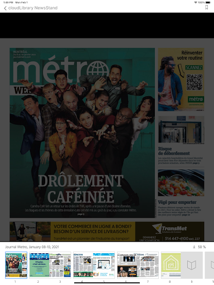Screen dimensions: 214x285
Task: Open the pages 4-5 spread thumbnail
Action: coord(94,265)
